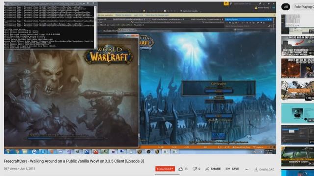Save the video to a playlist
Screen dimensions: 314x176
(x=232, y=169)
